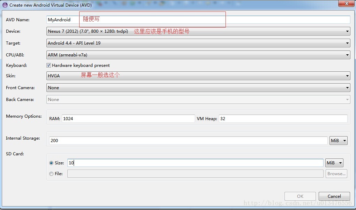Open the Back Camera dropdown
The width and height of the screenshot is (356, 210).
click(198, 100)
